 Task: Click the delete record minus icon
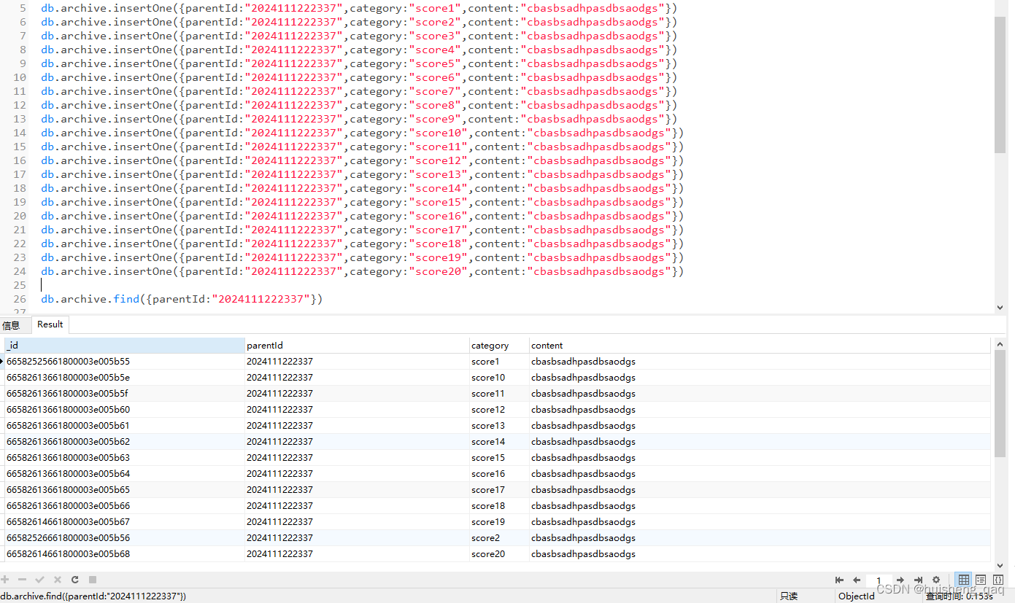[x=22, y=580]
